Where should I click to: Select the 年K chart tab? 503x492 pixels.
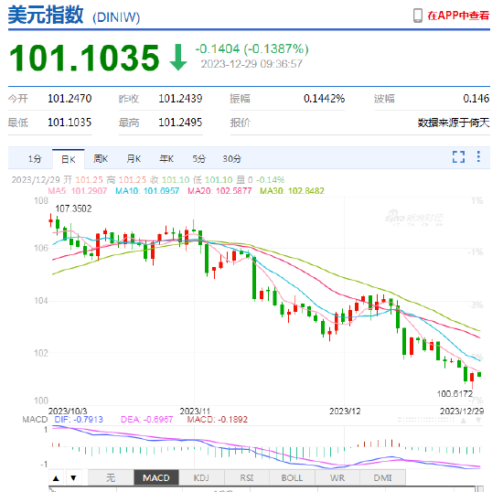click(x=166, y=159)
